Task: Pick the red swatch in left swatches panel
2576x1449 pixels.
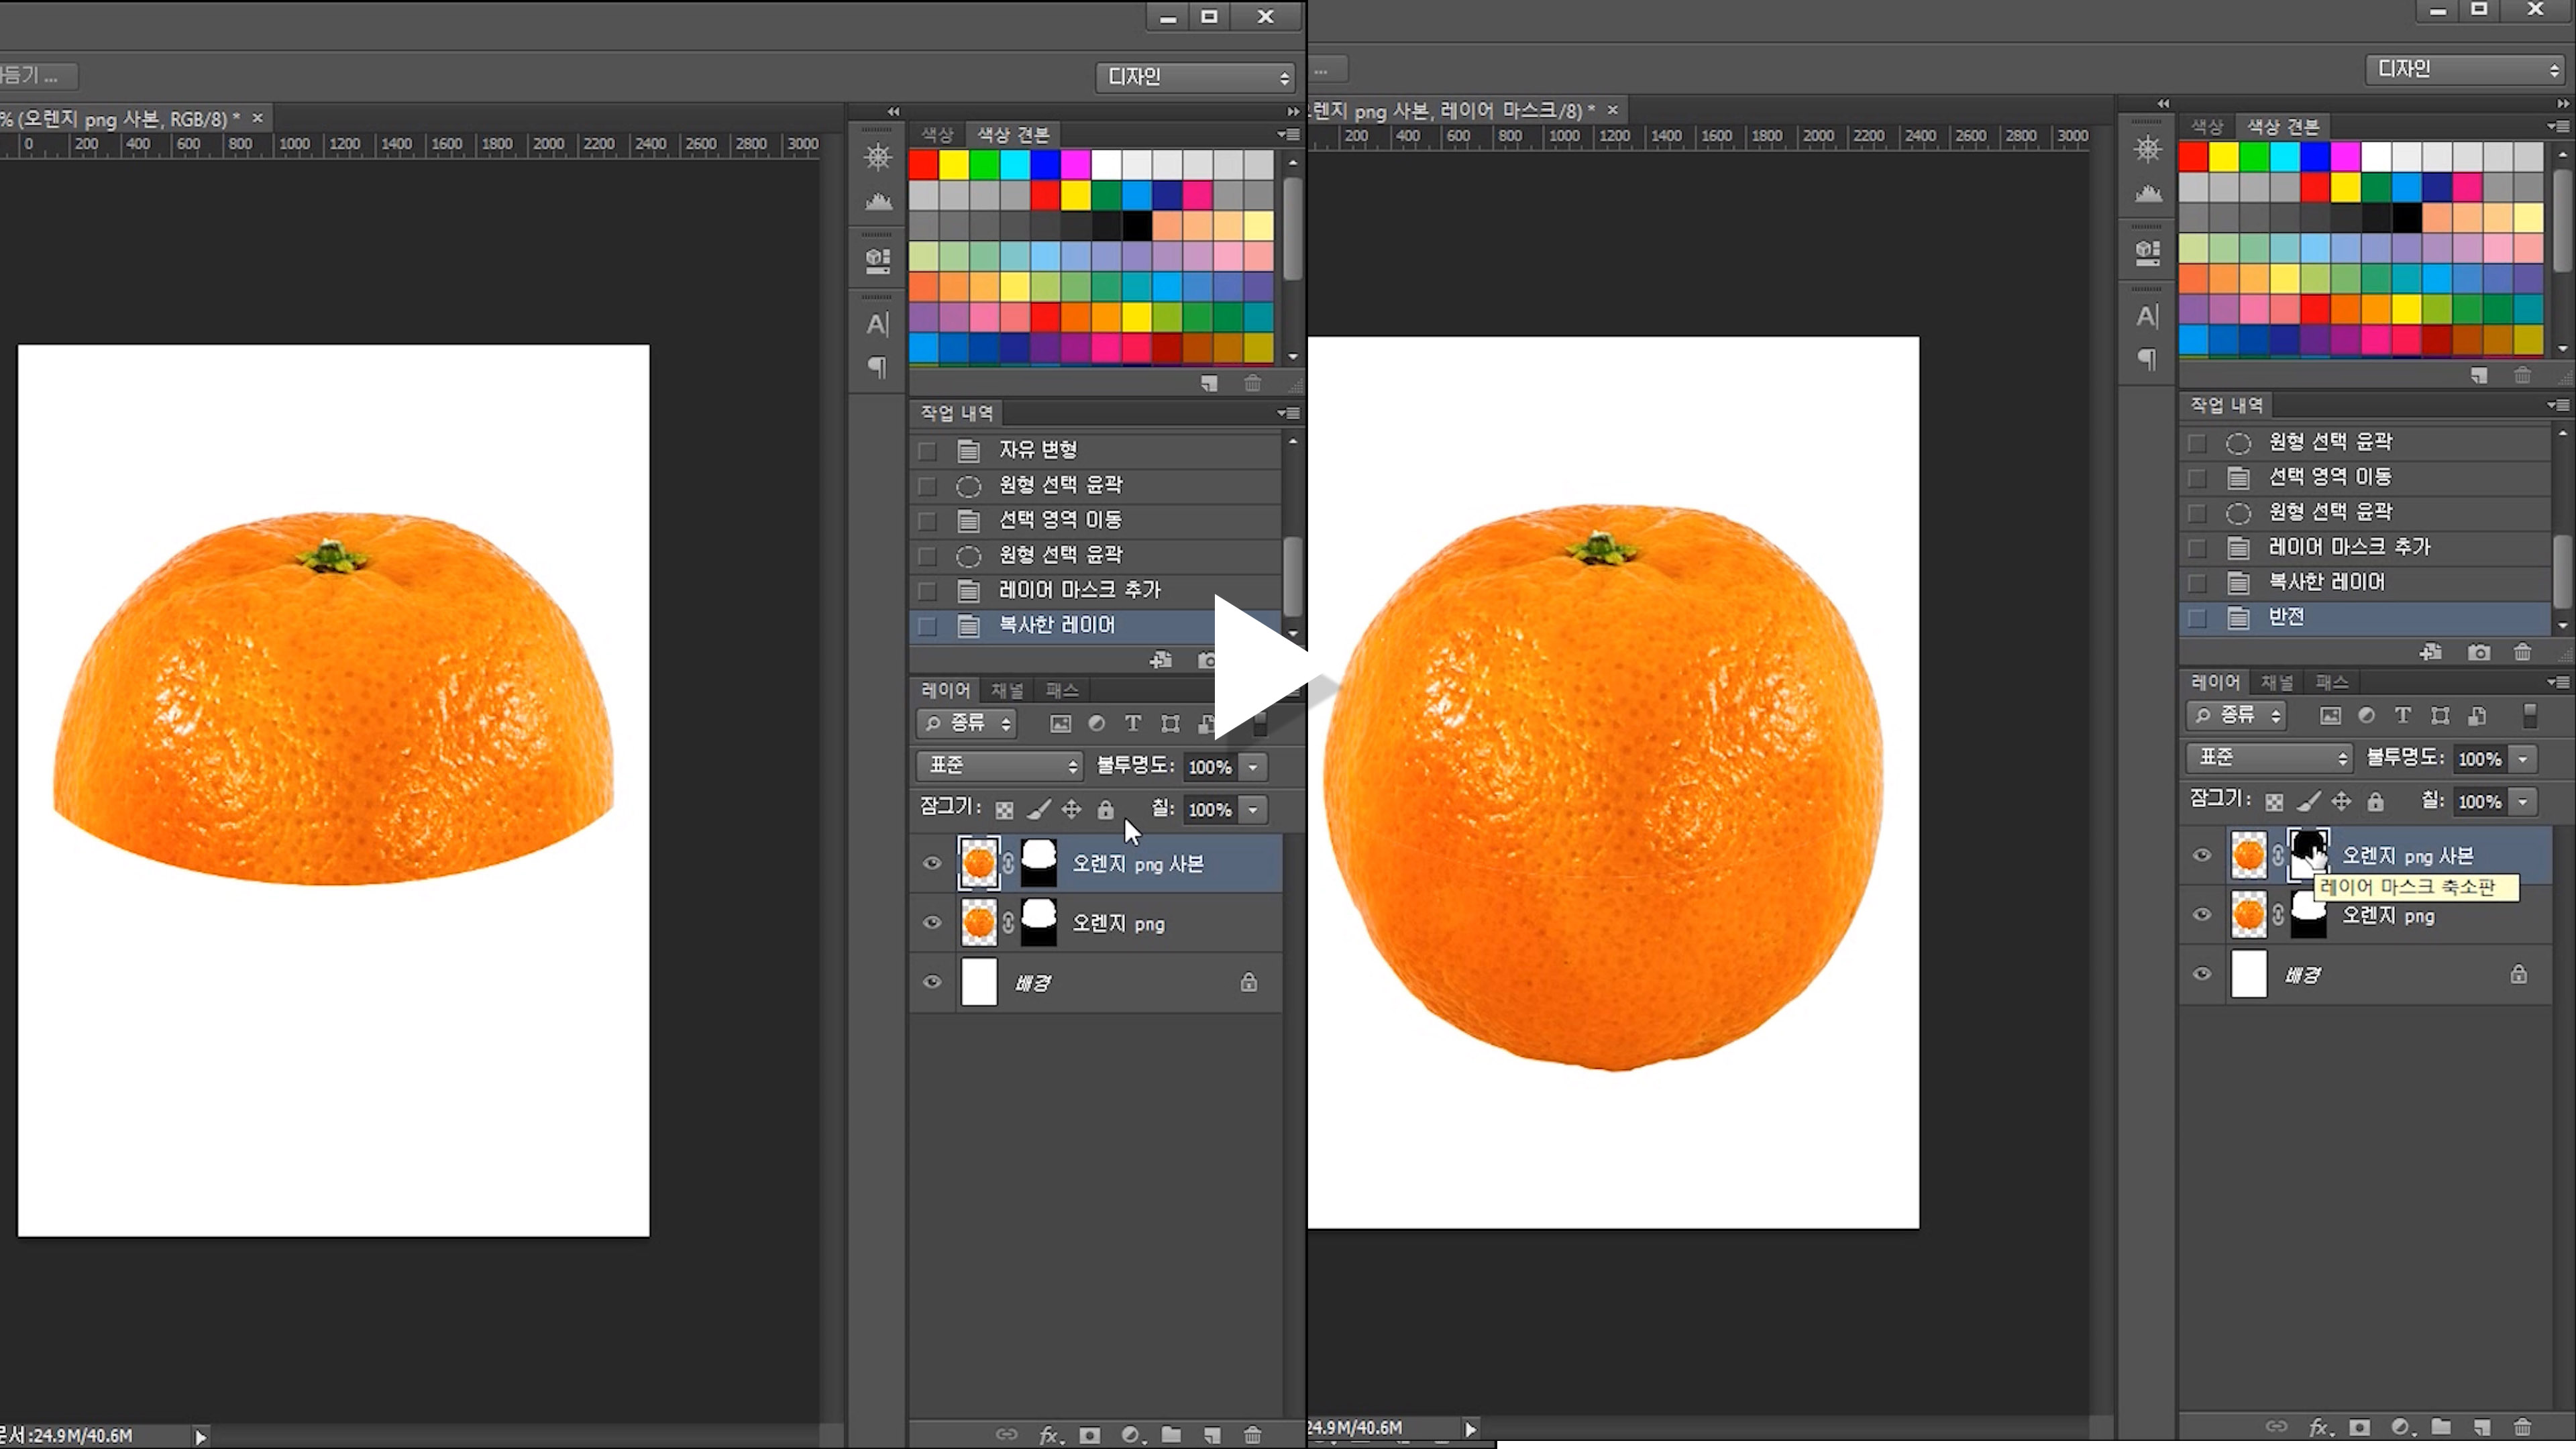Action: [923, 164]
